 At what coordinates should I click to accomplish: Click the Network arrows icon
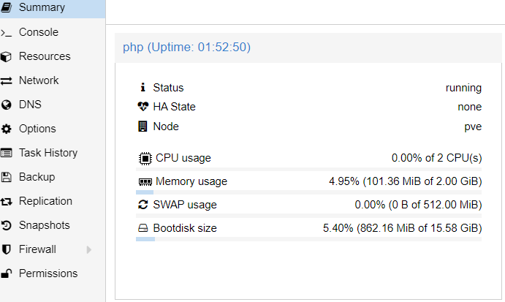click(6, 80)
